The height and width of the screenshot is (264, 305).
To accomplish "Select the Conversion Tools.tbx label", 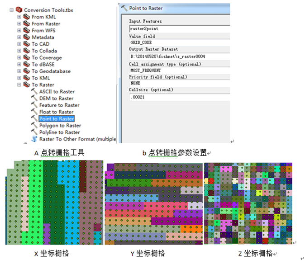I will tap(48, 10).
